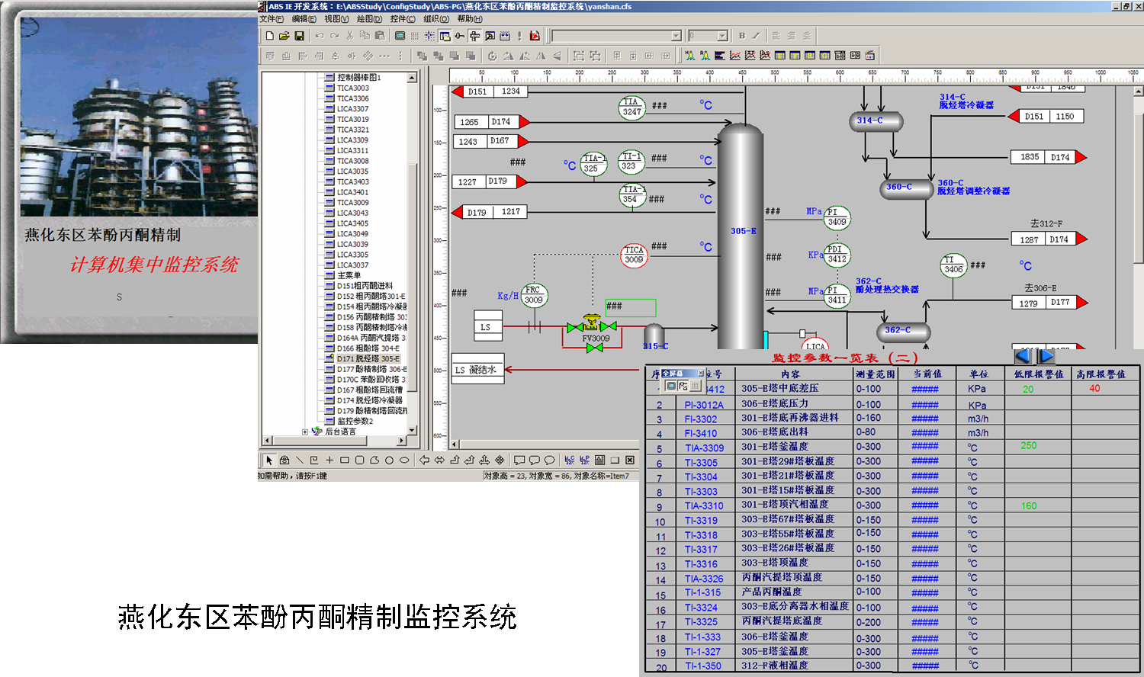The image size is (1144, 677).
Task: Toggle bold text formatting
Action: [741, 36]
